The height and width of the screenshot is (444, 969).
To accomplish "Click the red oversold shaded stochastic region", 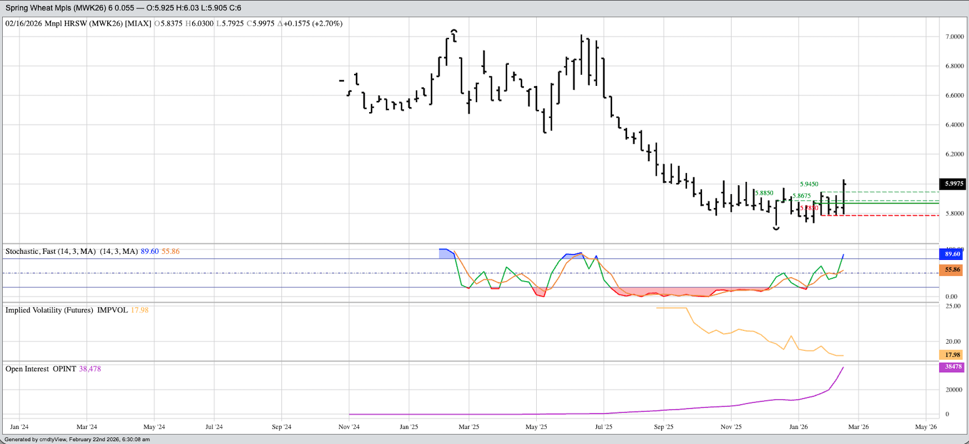I will tap(665, 292).
